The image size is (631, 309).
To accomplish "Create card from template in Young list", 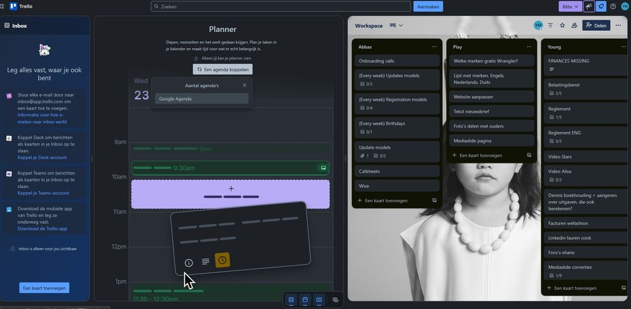I will point(623,288).
